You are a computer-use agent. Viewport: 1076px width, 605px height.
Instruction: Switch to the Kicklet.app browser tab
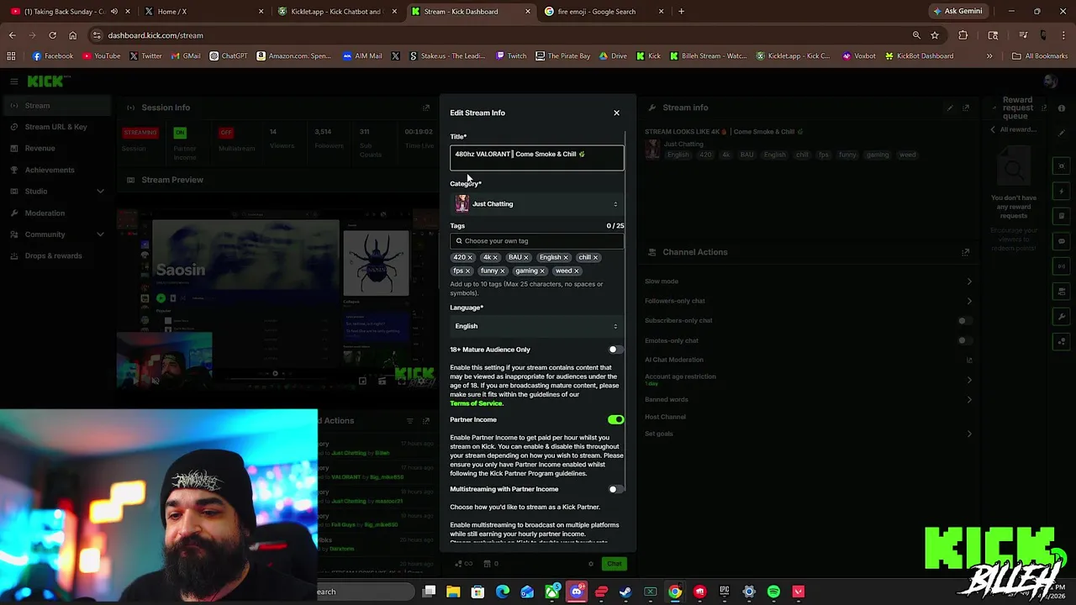[x=336, y=12]
